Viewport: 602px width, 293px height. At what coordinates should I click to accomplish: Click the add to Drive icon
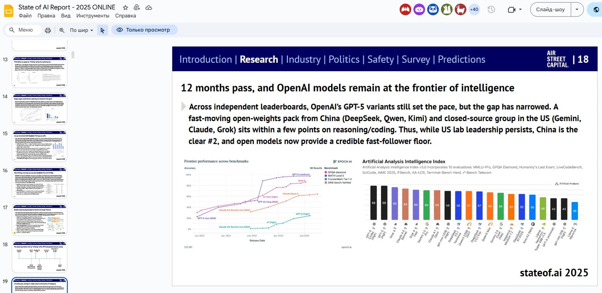point(137,8)
